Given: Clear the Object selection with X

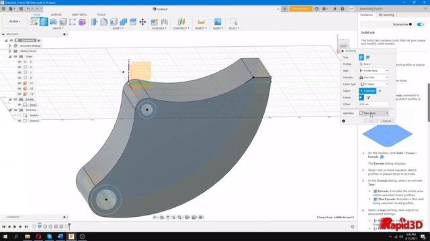Looking at the screenshot, I should tap(380, 91).
